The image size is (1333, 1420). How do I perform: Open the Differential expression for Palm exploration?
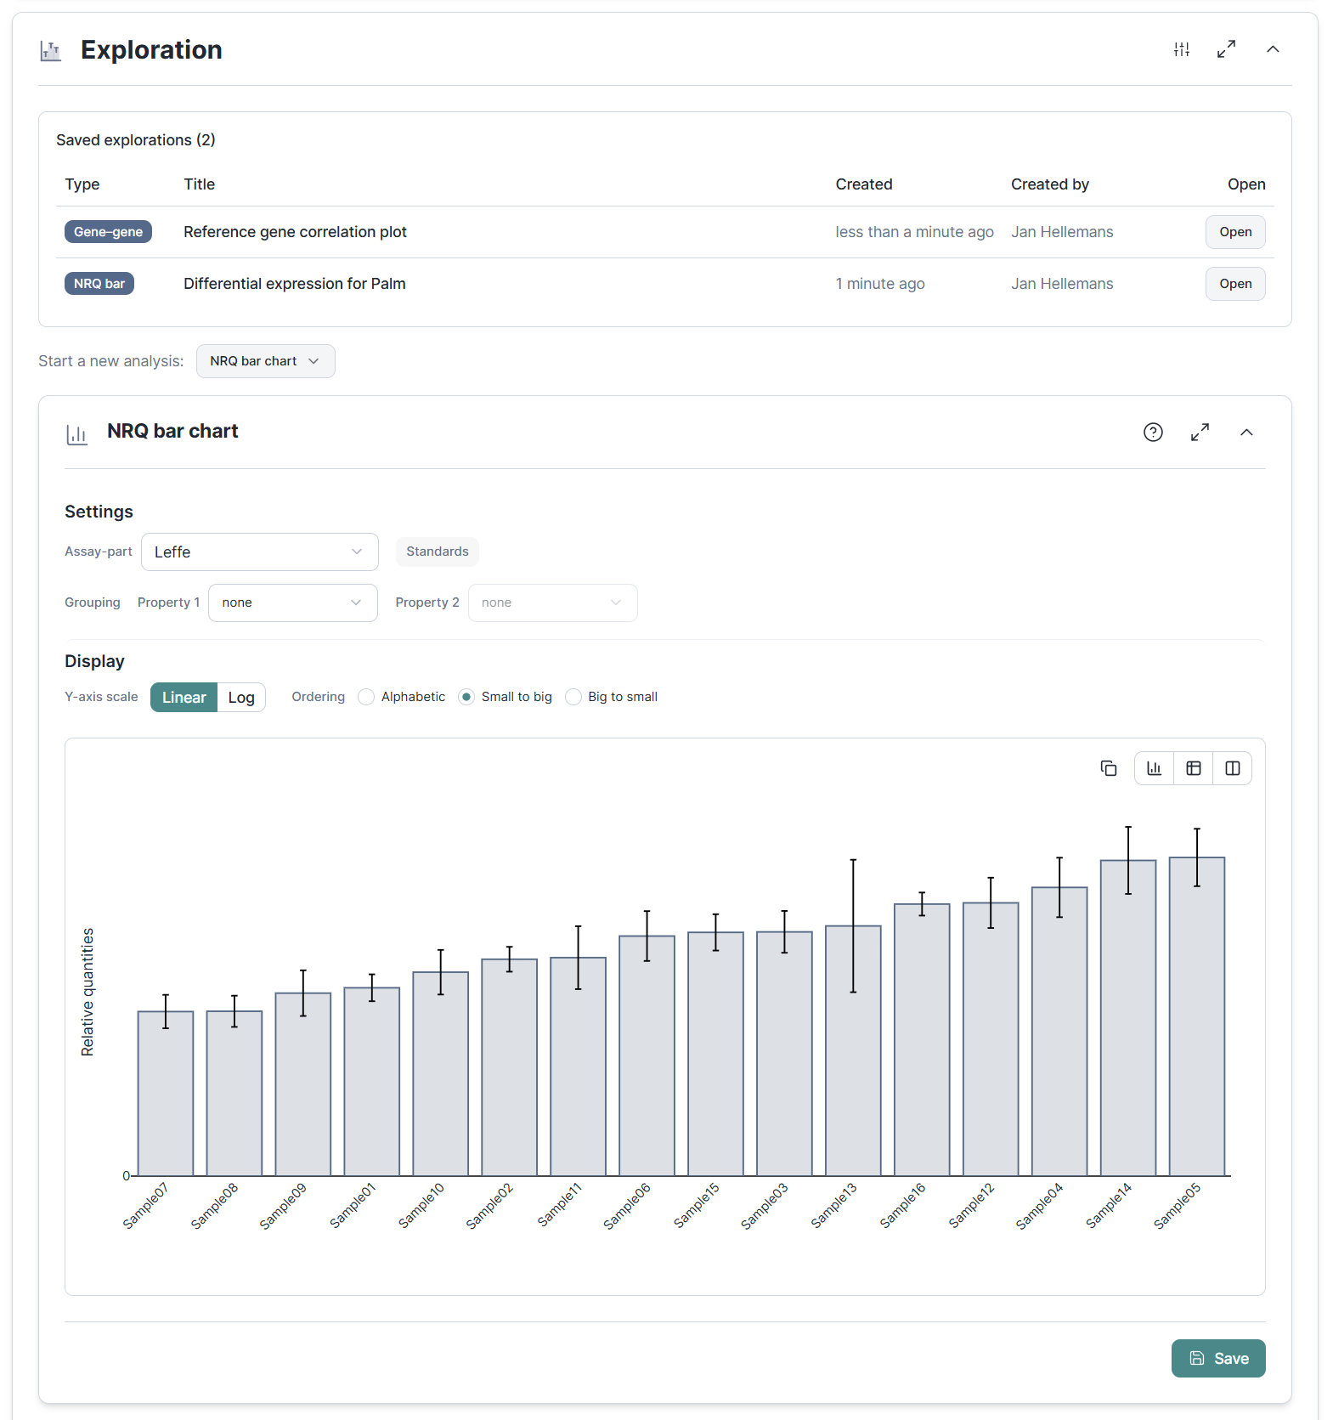(1235, 284)
